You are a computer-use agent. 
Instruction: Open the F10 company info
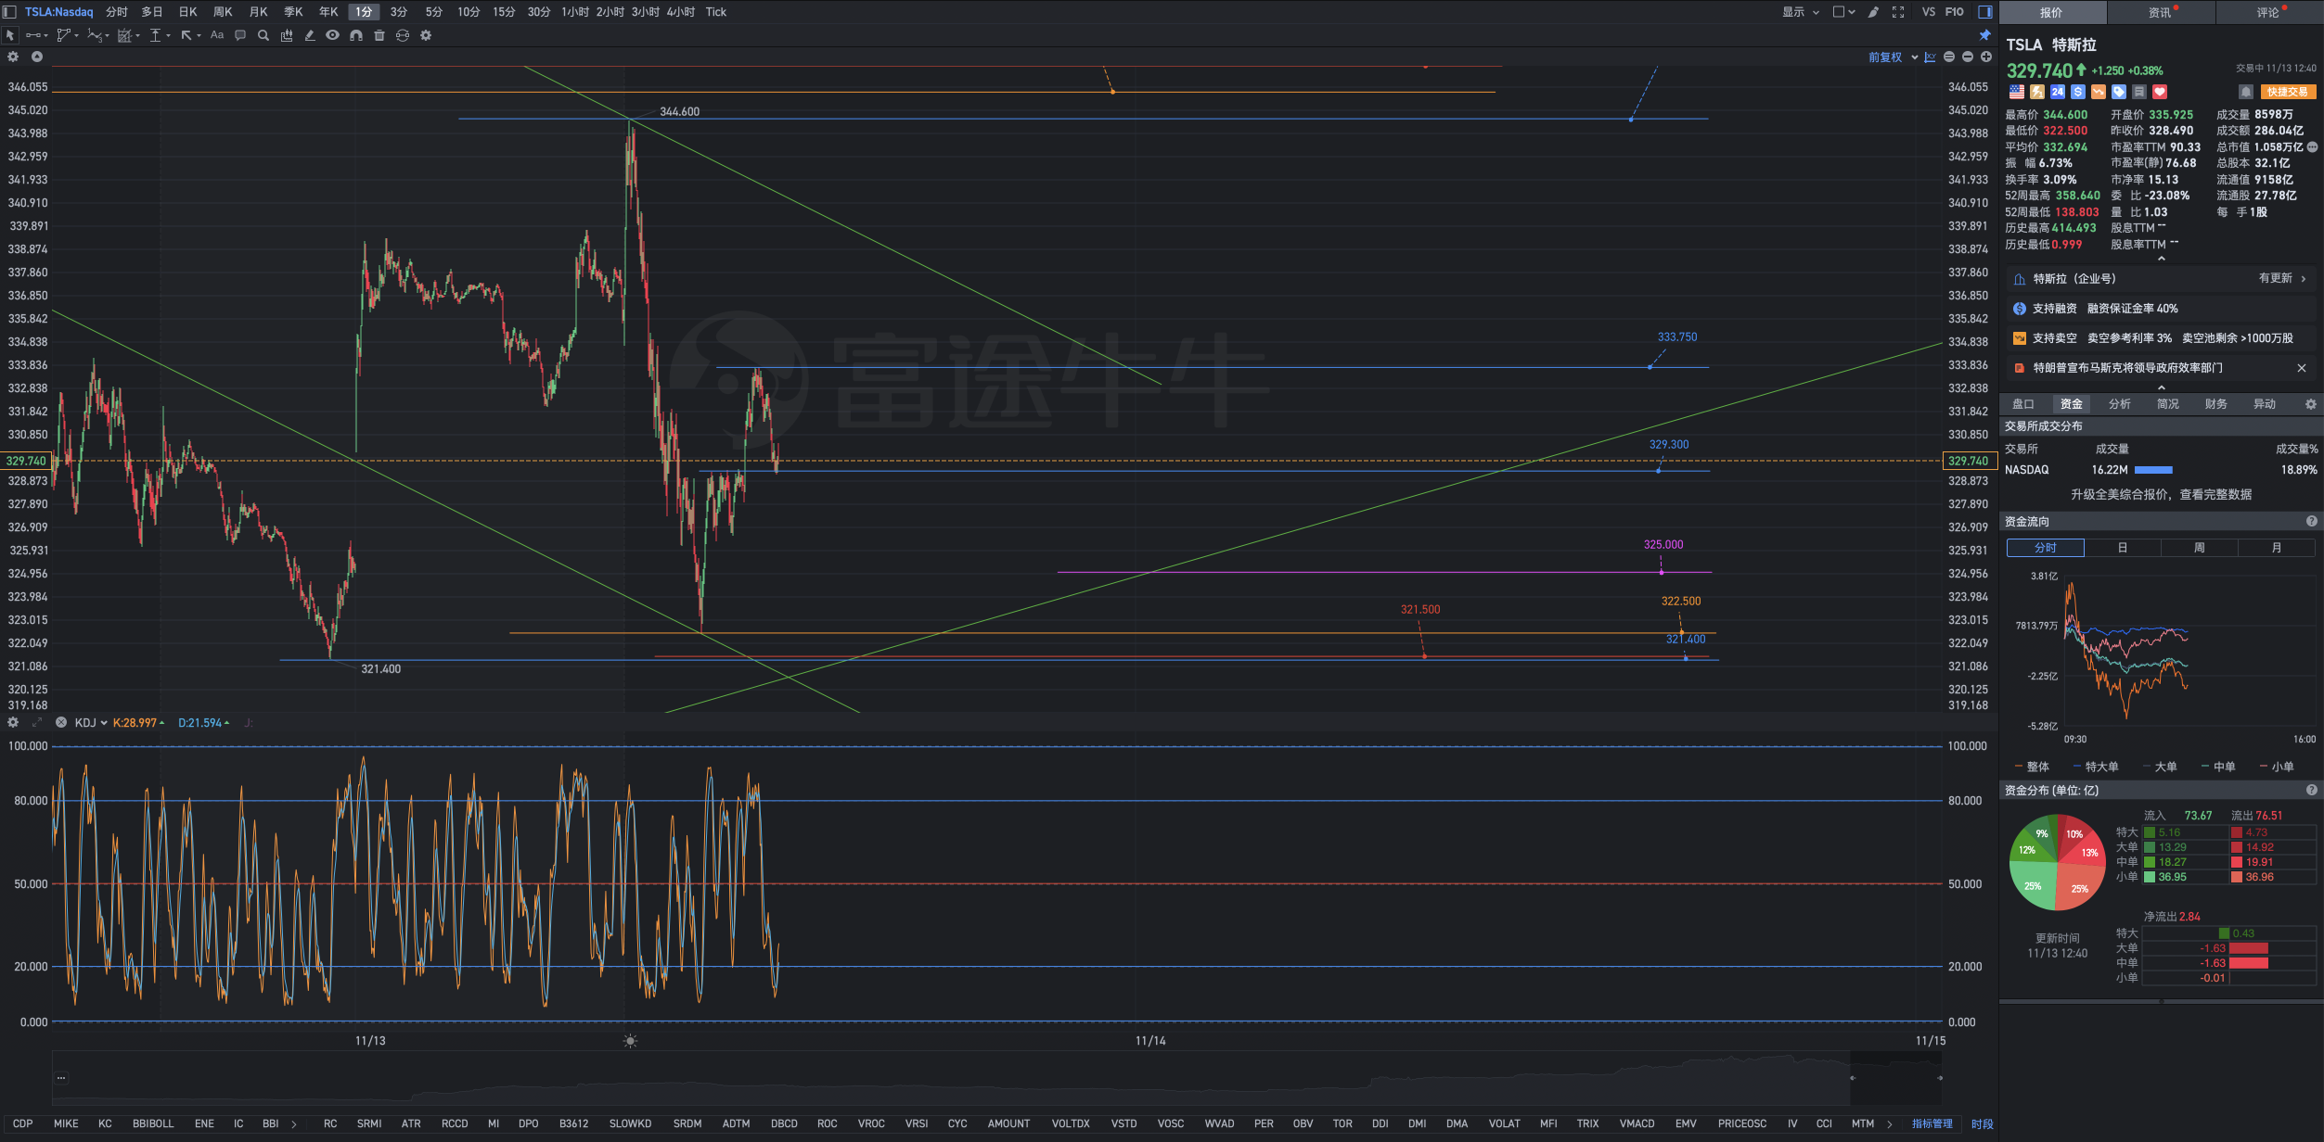tap(1955, 12)
